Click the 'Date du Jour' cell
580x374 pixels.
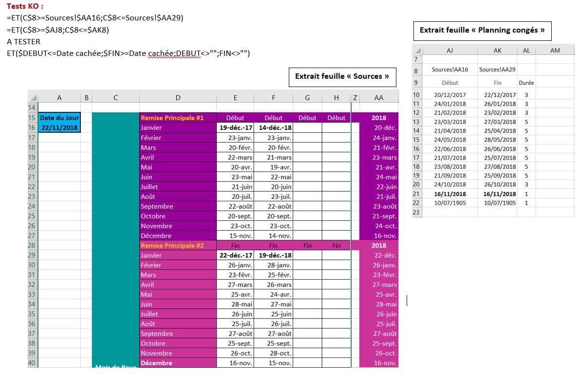click(59, 118)
